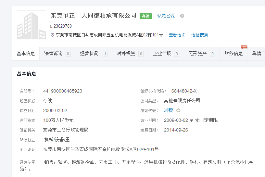
Task: Click the phone icon before 23029780
Action: 51,26
